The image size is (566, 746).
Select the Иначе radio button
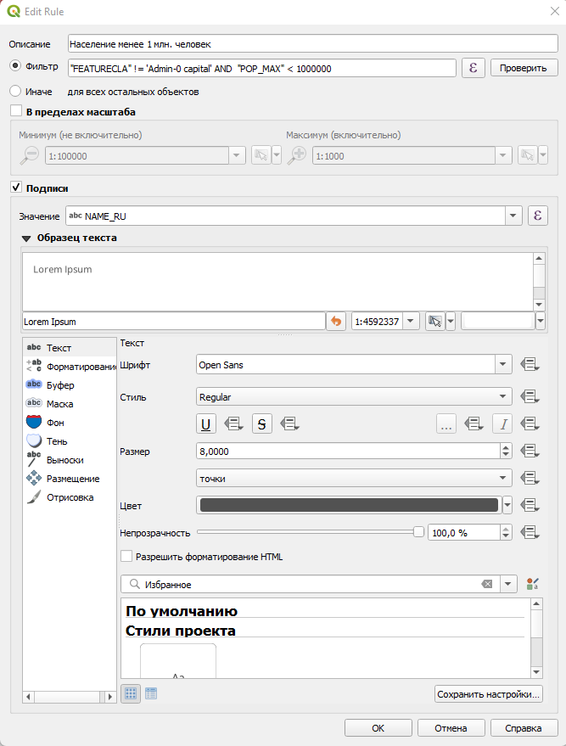15,91
